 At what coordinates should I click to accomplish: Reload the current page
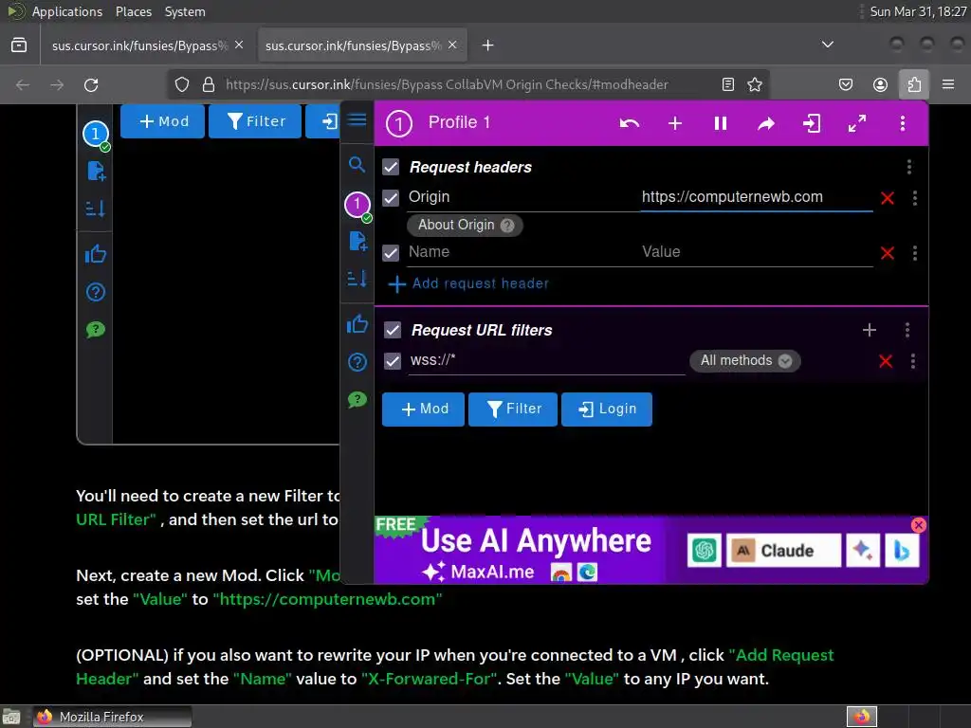point(91,84)
